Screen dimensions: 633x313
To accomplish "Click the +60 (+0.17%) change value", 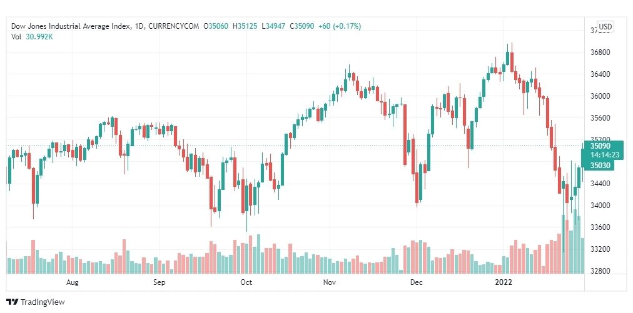I will (340, 26).
